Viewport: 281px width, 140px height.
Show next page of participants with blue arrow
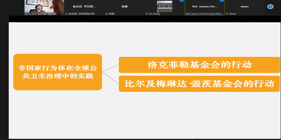pyautogui.click(x=270, y=7)
